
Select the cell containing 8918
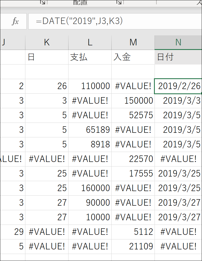pyautogui.click(x=90, y=144)
